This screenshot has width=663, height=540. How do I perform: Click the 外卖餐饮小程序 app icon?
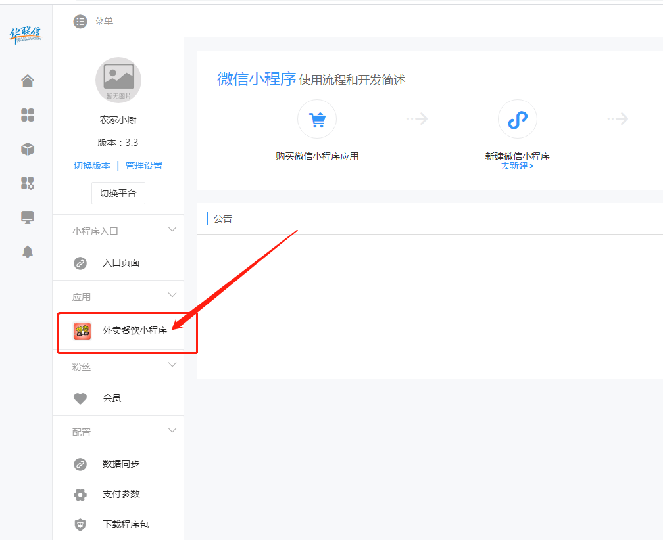(82, 331)
